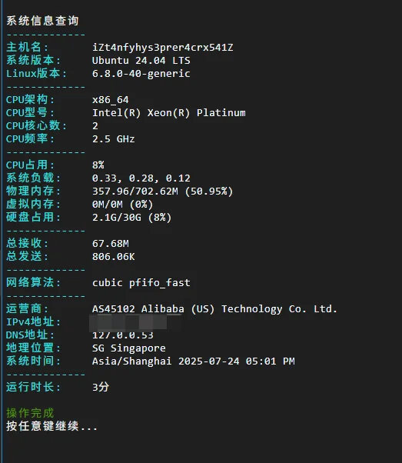Image resolution: width=402 pixels, height=463 pixels.
Task: Select Intel(R) Xeon(R) Platinum text
Action: point(169,113)
